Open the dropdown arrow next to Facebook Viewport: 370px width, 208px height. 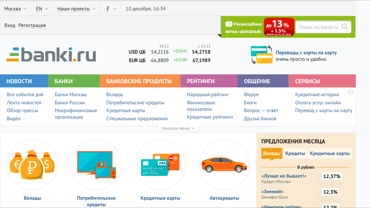115,9
